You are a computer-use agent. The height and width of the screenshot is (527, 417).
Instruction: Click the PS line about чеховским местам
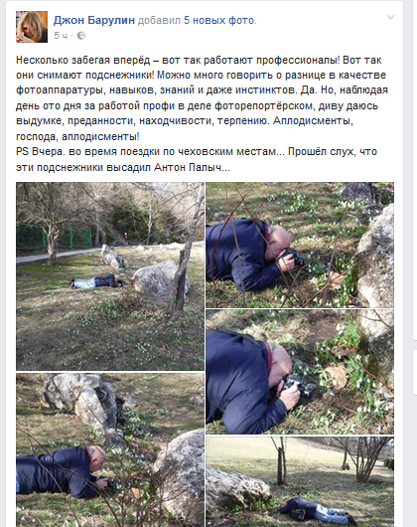(197, 151)
